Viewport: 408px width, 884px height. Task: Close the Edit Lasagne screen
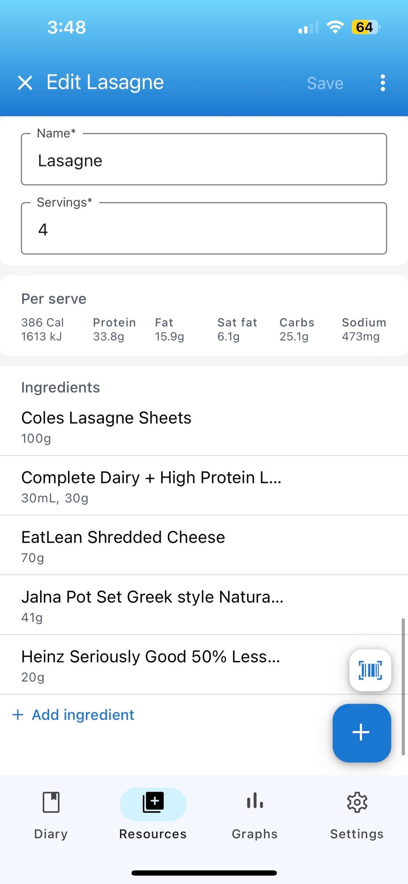coord(25,82)
